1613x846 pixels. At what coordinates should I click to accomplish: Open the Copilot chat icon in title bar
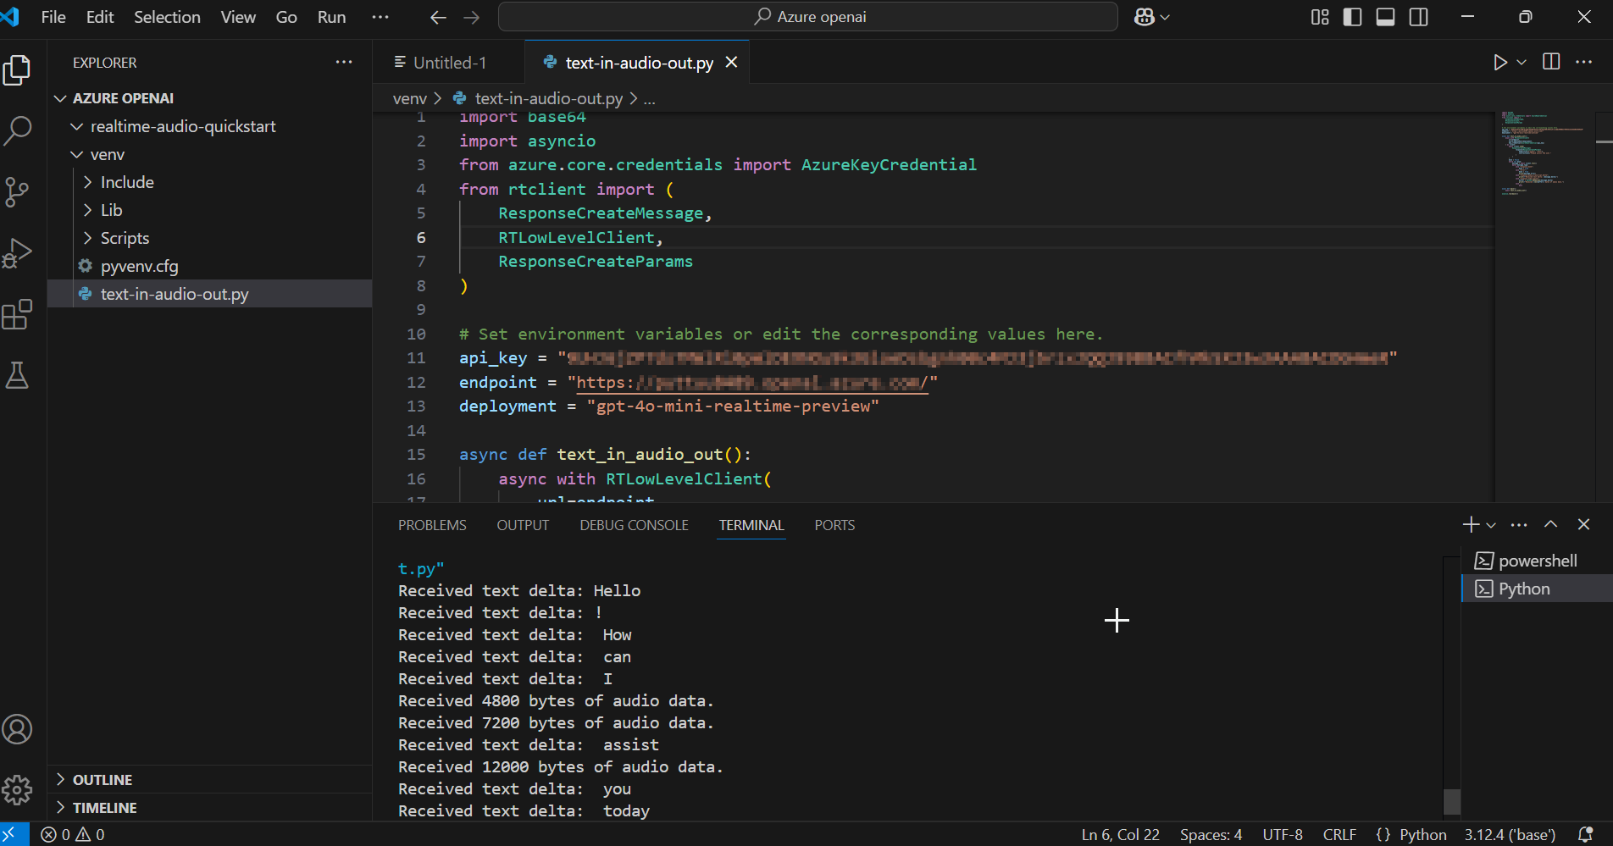pos(1145,17)
